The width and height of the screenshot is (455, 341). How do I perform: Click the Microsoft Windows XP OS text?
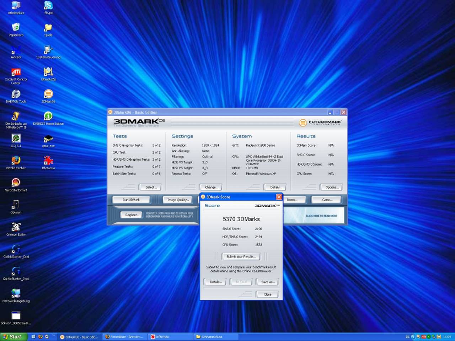[261, 174]
